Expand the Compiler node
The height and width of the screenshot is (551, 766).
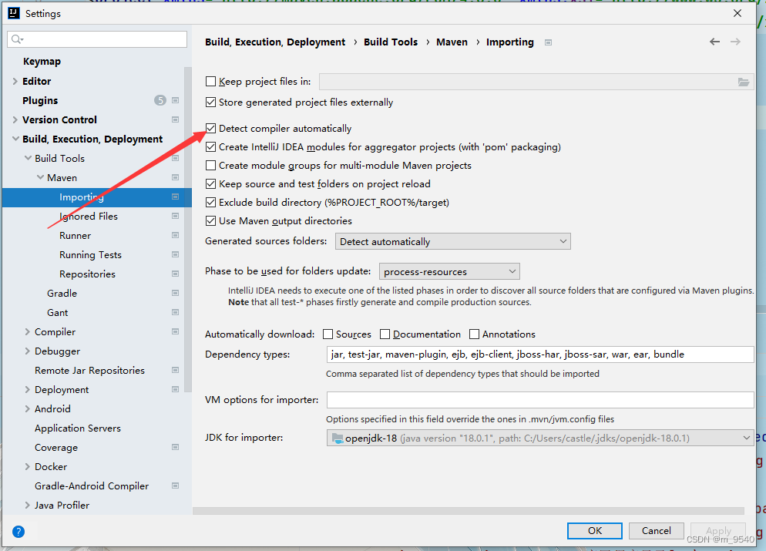point(28,331)
